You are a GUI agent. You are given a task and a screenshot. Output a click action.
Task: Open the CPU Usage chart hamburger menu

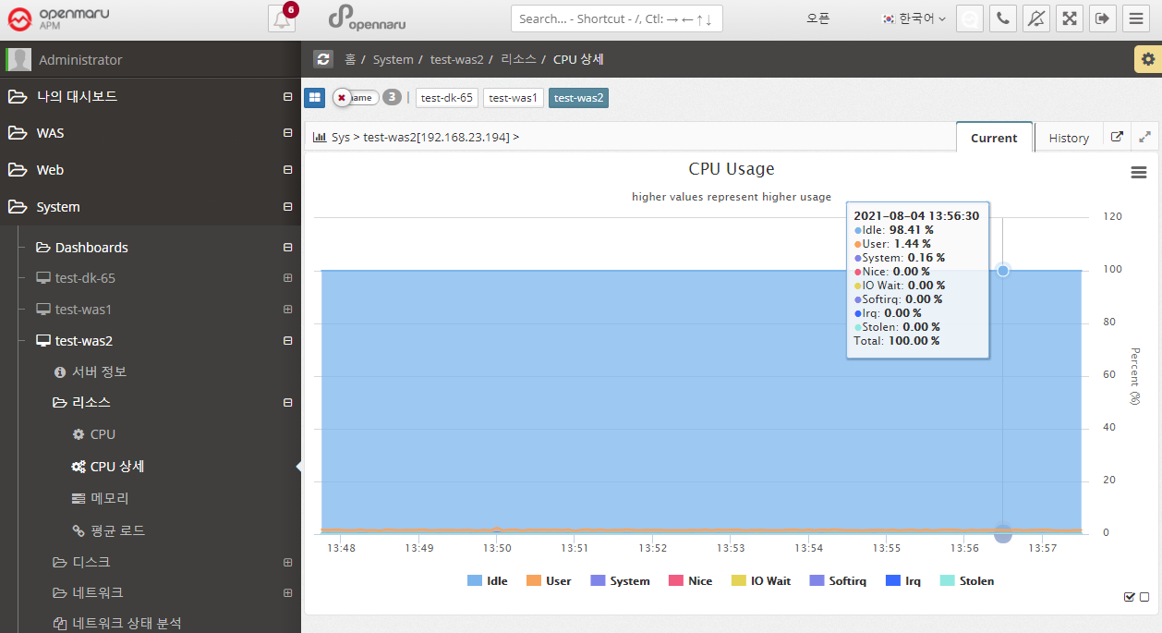tap(1138, 172)
